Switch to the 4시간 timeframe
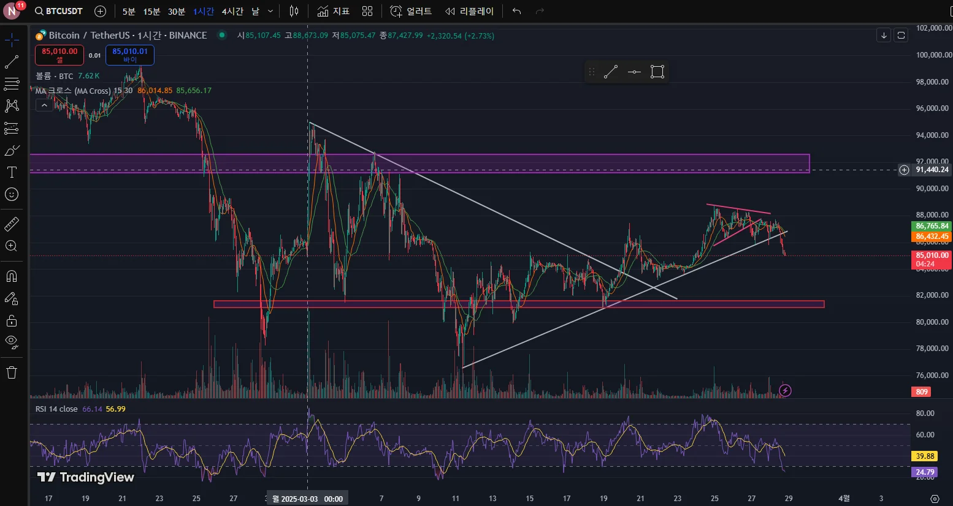The width and height of the screenshot is (953, 506). 232,11
